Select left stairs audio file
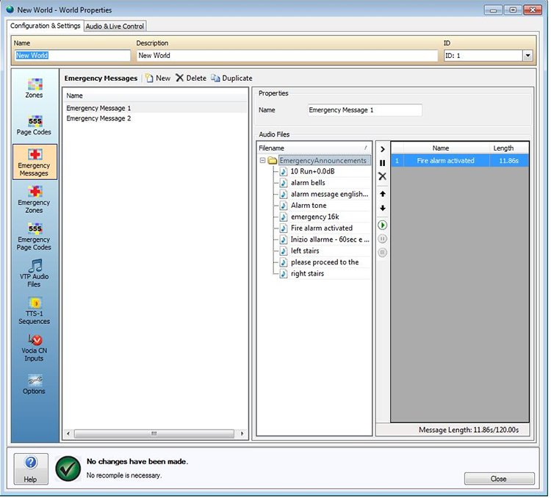This screenshot has width=551, height=498. 305,251
